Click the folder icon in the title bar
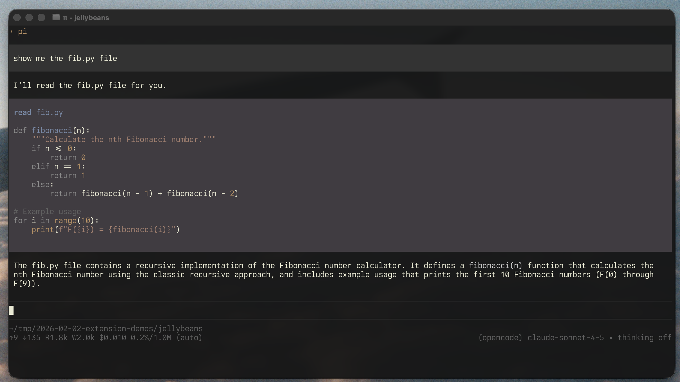This screenshot has width=680, height=382. (x=56, y=17)
